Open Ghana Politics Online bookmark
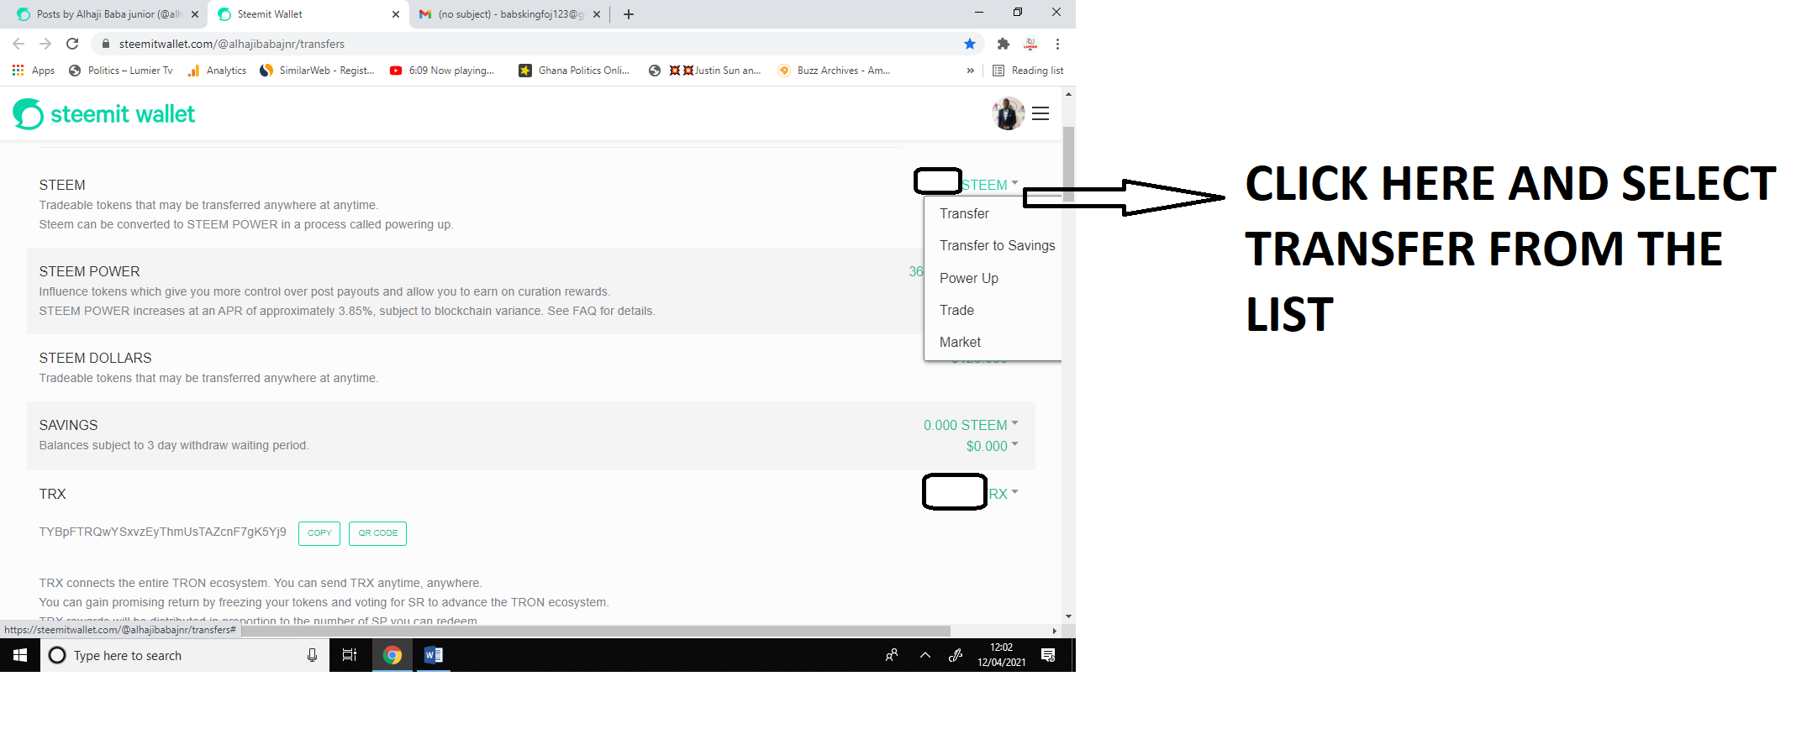This screenshot has width=1807, height=734. click(574, 71)
